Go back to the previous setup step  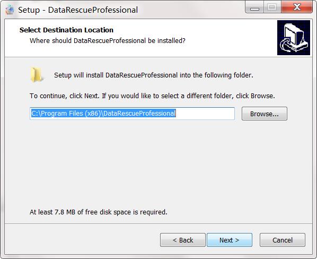[183, 240]
